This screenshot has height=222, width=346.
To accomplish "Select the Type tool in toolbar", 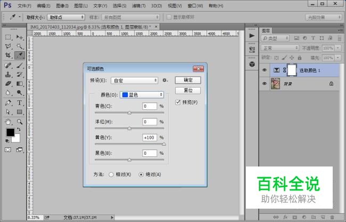I will [19, 103].
